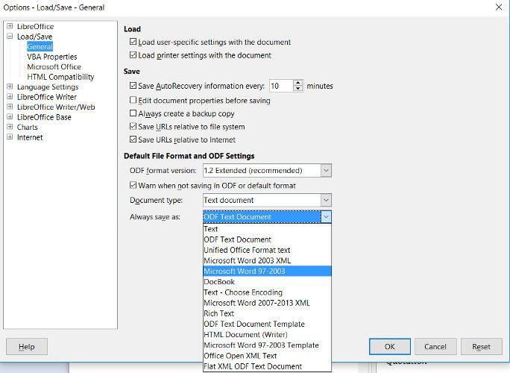Expand the LibreOffice Writer node
The image size is (510, 373).
10,97
